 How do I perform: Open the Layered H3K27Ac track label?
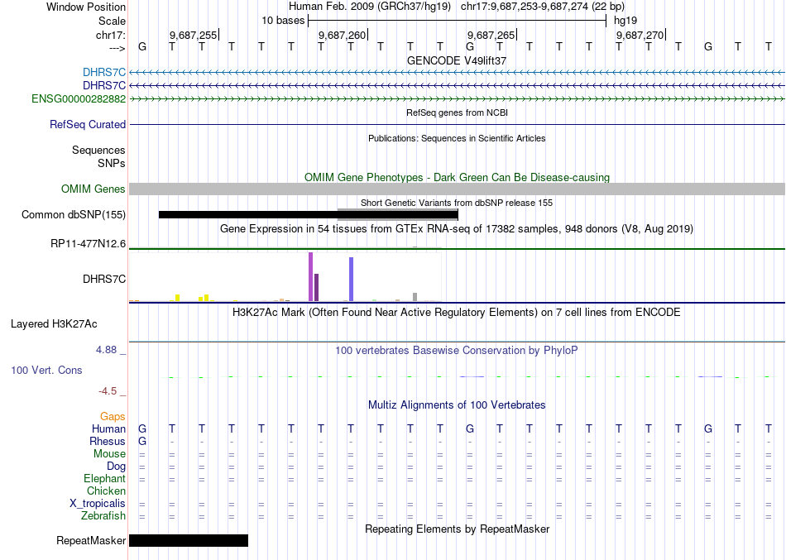pos(54,324)
